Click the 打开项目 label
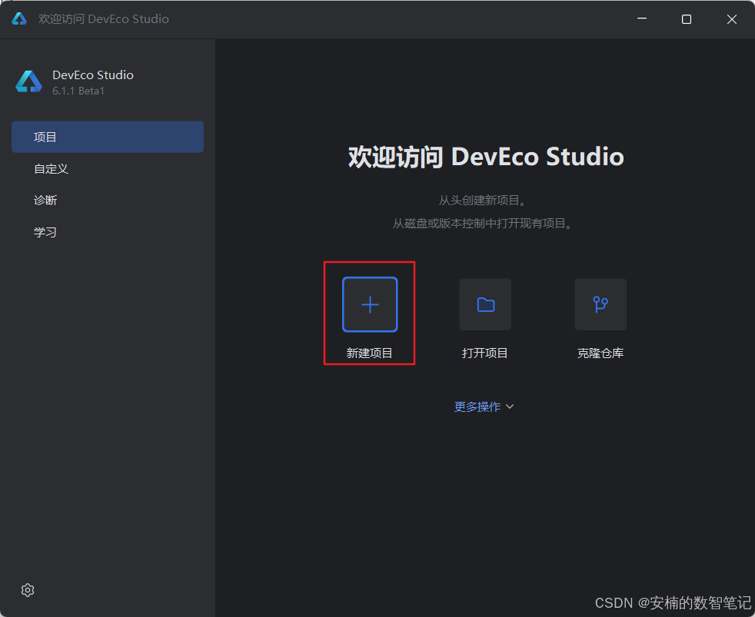This screenshot has width=755, height=617. click(x=485, y=353)
